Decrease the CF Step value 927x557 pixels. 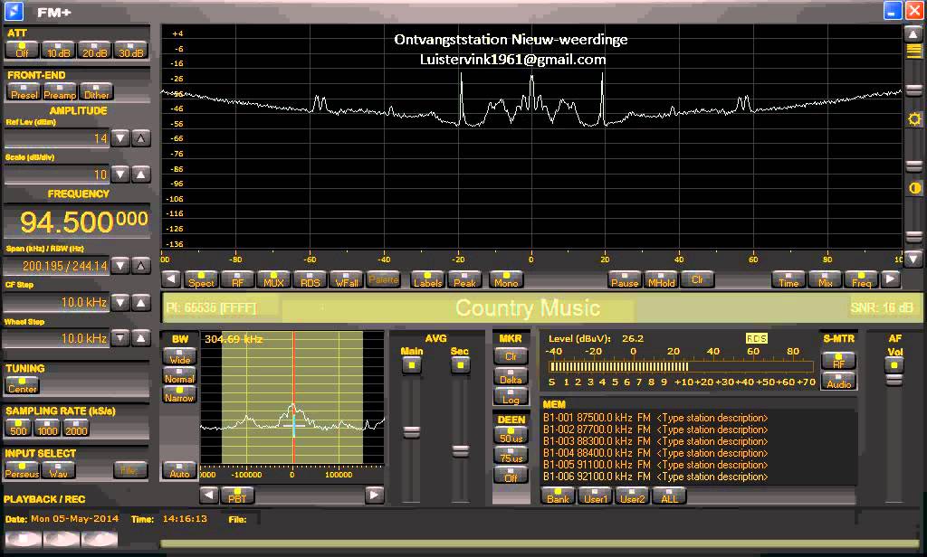click(120, 302)
